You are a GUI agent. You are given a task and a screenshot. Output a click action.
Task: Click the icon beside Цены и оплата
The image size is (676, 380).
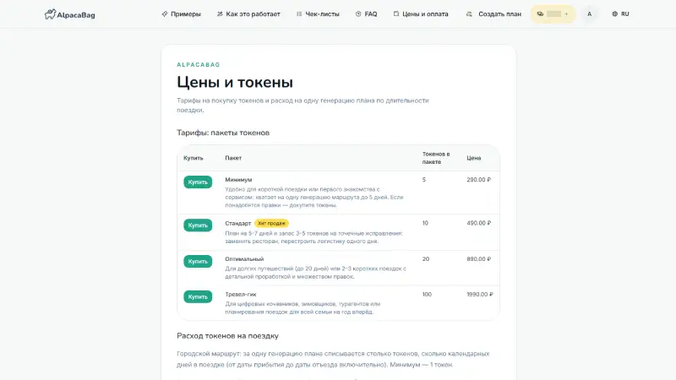click(x=396, y=14)
